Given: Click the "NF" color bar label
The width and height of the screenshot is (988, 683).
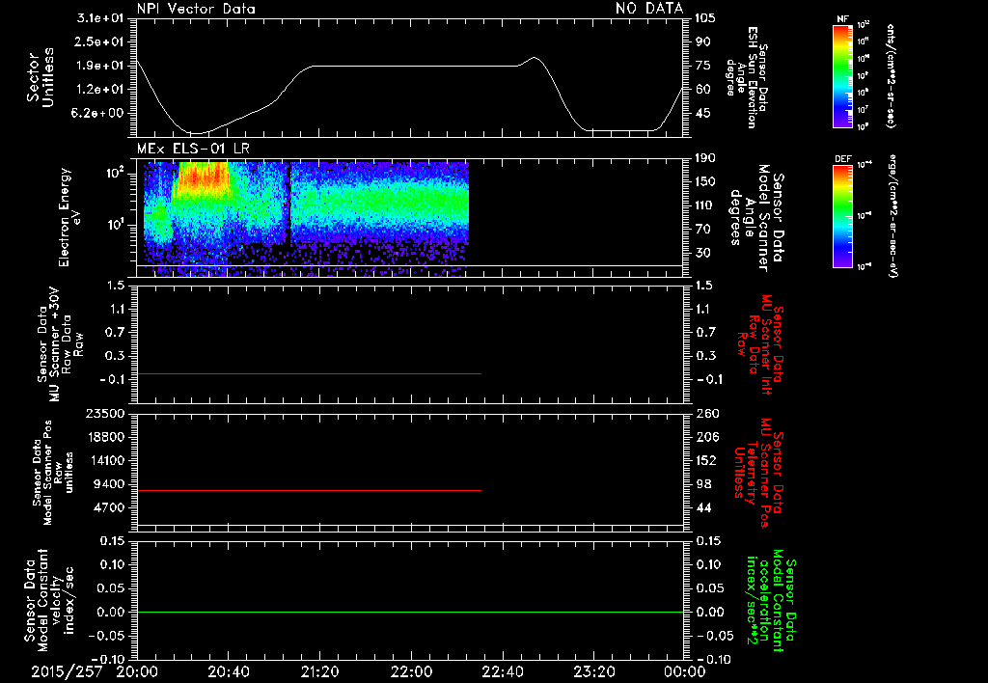Looking at the screenshot, I should point(842,19).
